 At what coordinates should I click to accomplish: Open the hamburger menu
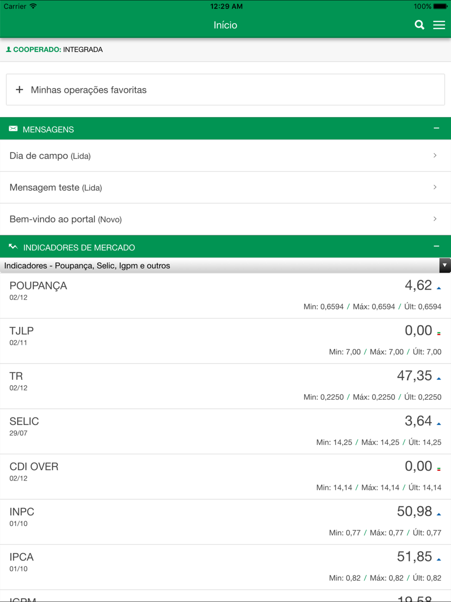point(439,25)
